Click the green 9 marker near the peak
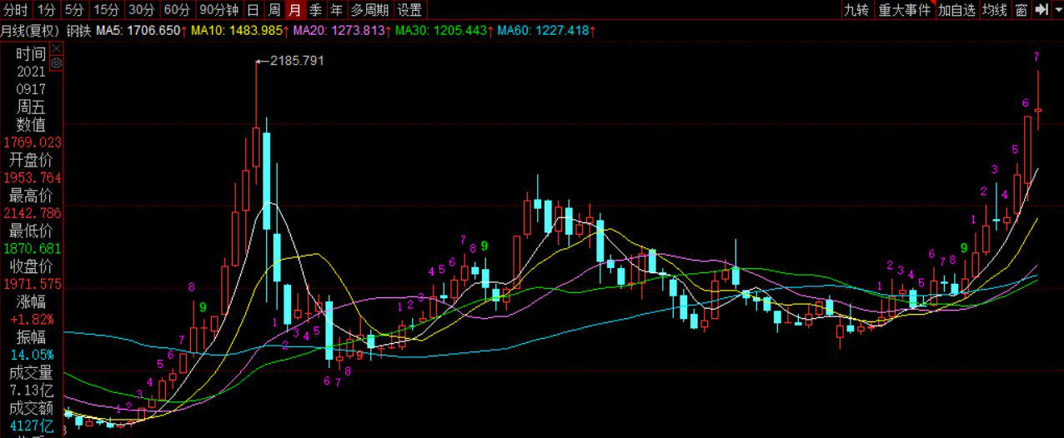The height and width of the screenshot is (438, 1064). click(x=203, y=306)
